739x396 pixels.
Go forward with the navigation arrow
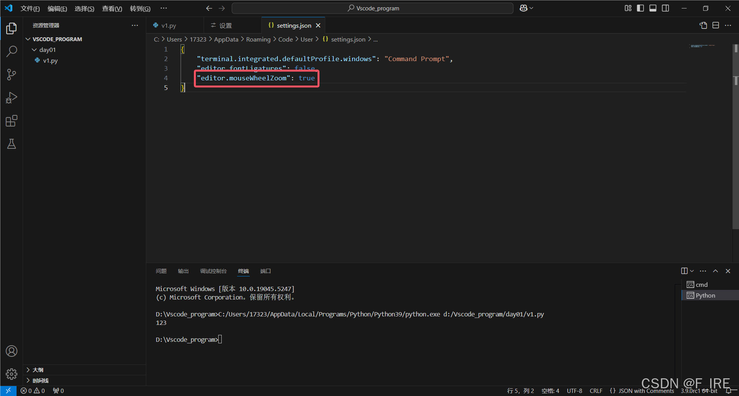[x=222, y=8]
